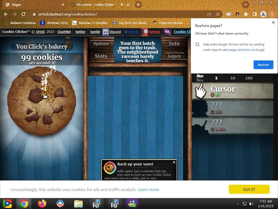Image resolution: width=278 pixels, height=209 pixels.
Task: Open the Espectral McGee bookmark
Action: (168, 23)
